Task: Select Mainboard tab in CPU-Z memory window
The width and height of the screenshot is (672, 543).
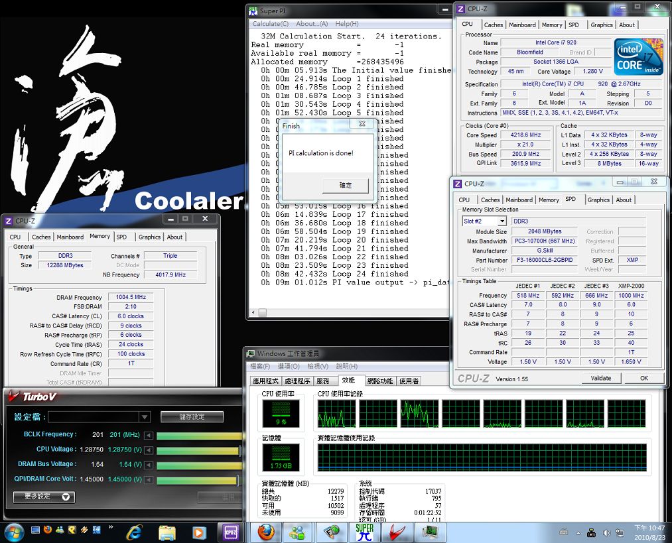Action: click(x=70, y=237)
